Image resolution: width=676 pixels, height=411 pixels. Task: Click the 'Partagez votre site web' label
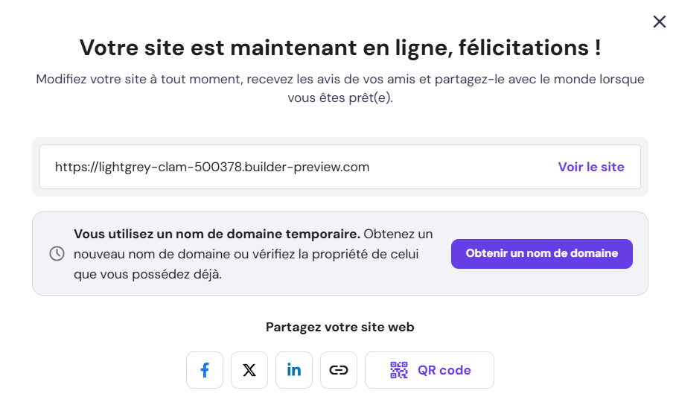[x=339, y=327]
